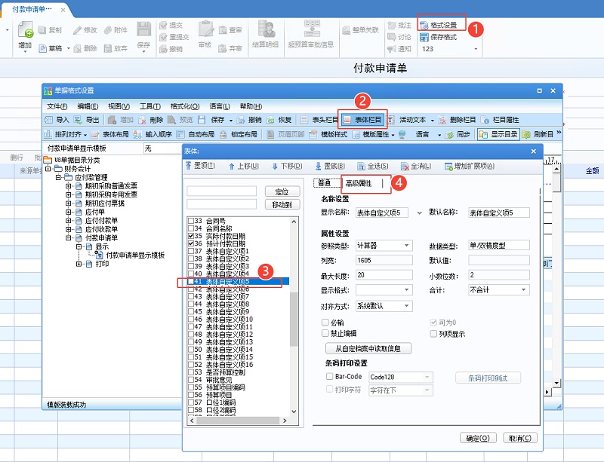Click 排列对齐 alignment tool

coord(63,134)
